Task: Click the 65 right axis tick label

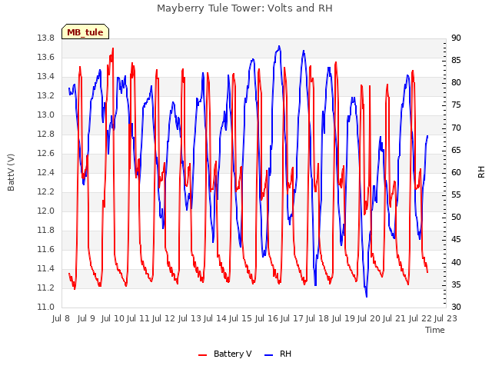Action: point(456,151)
